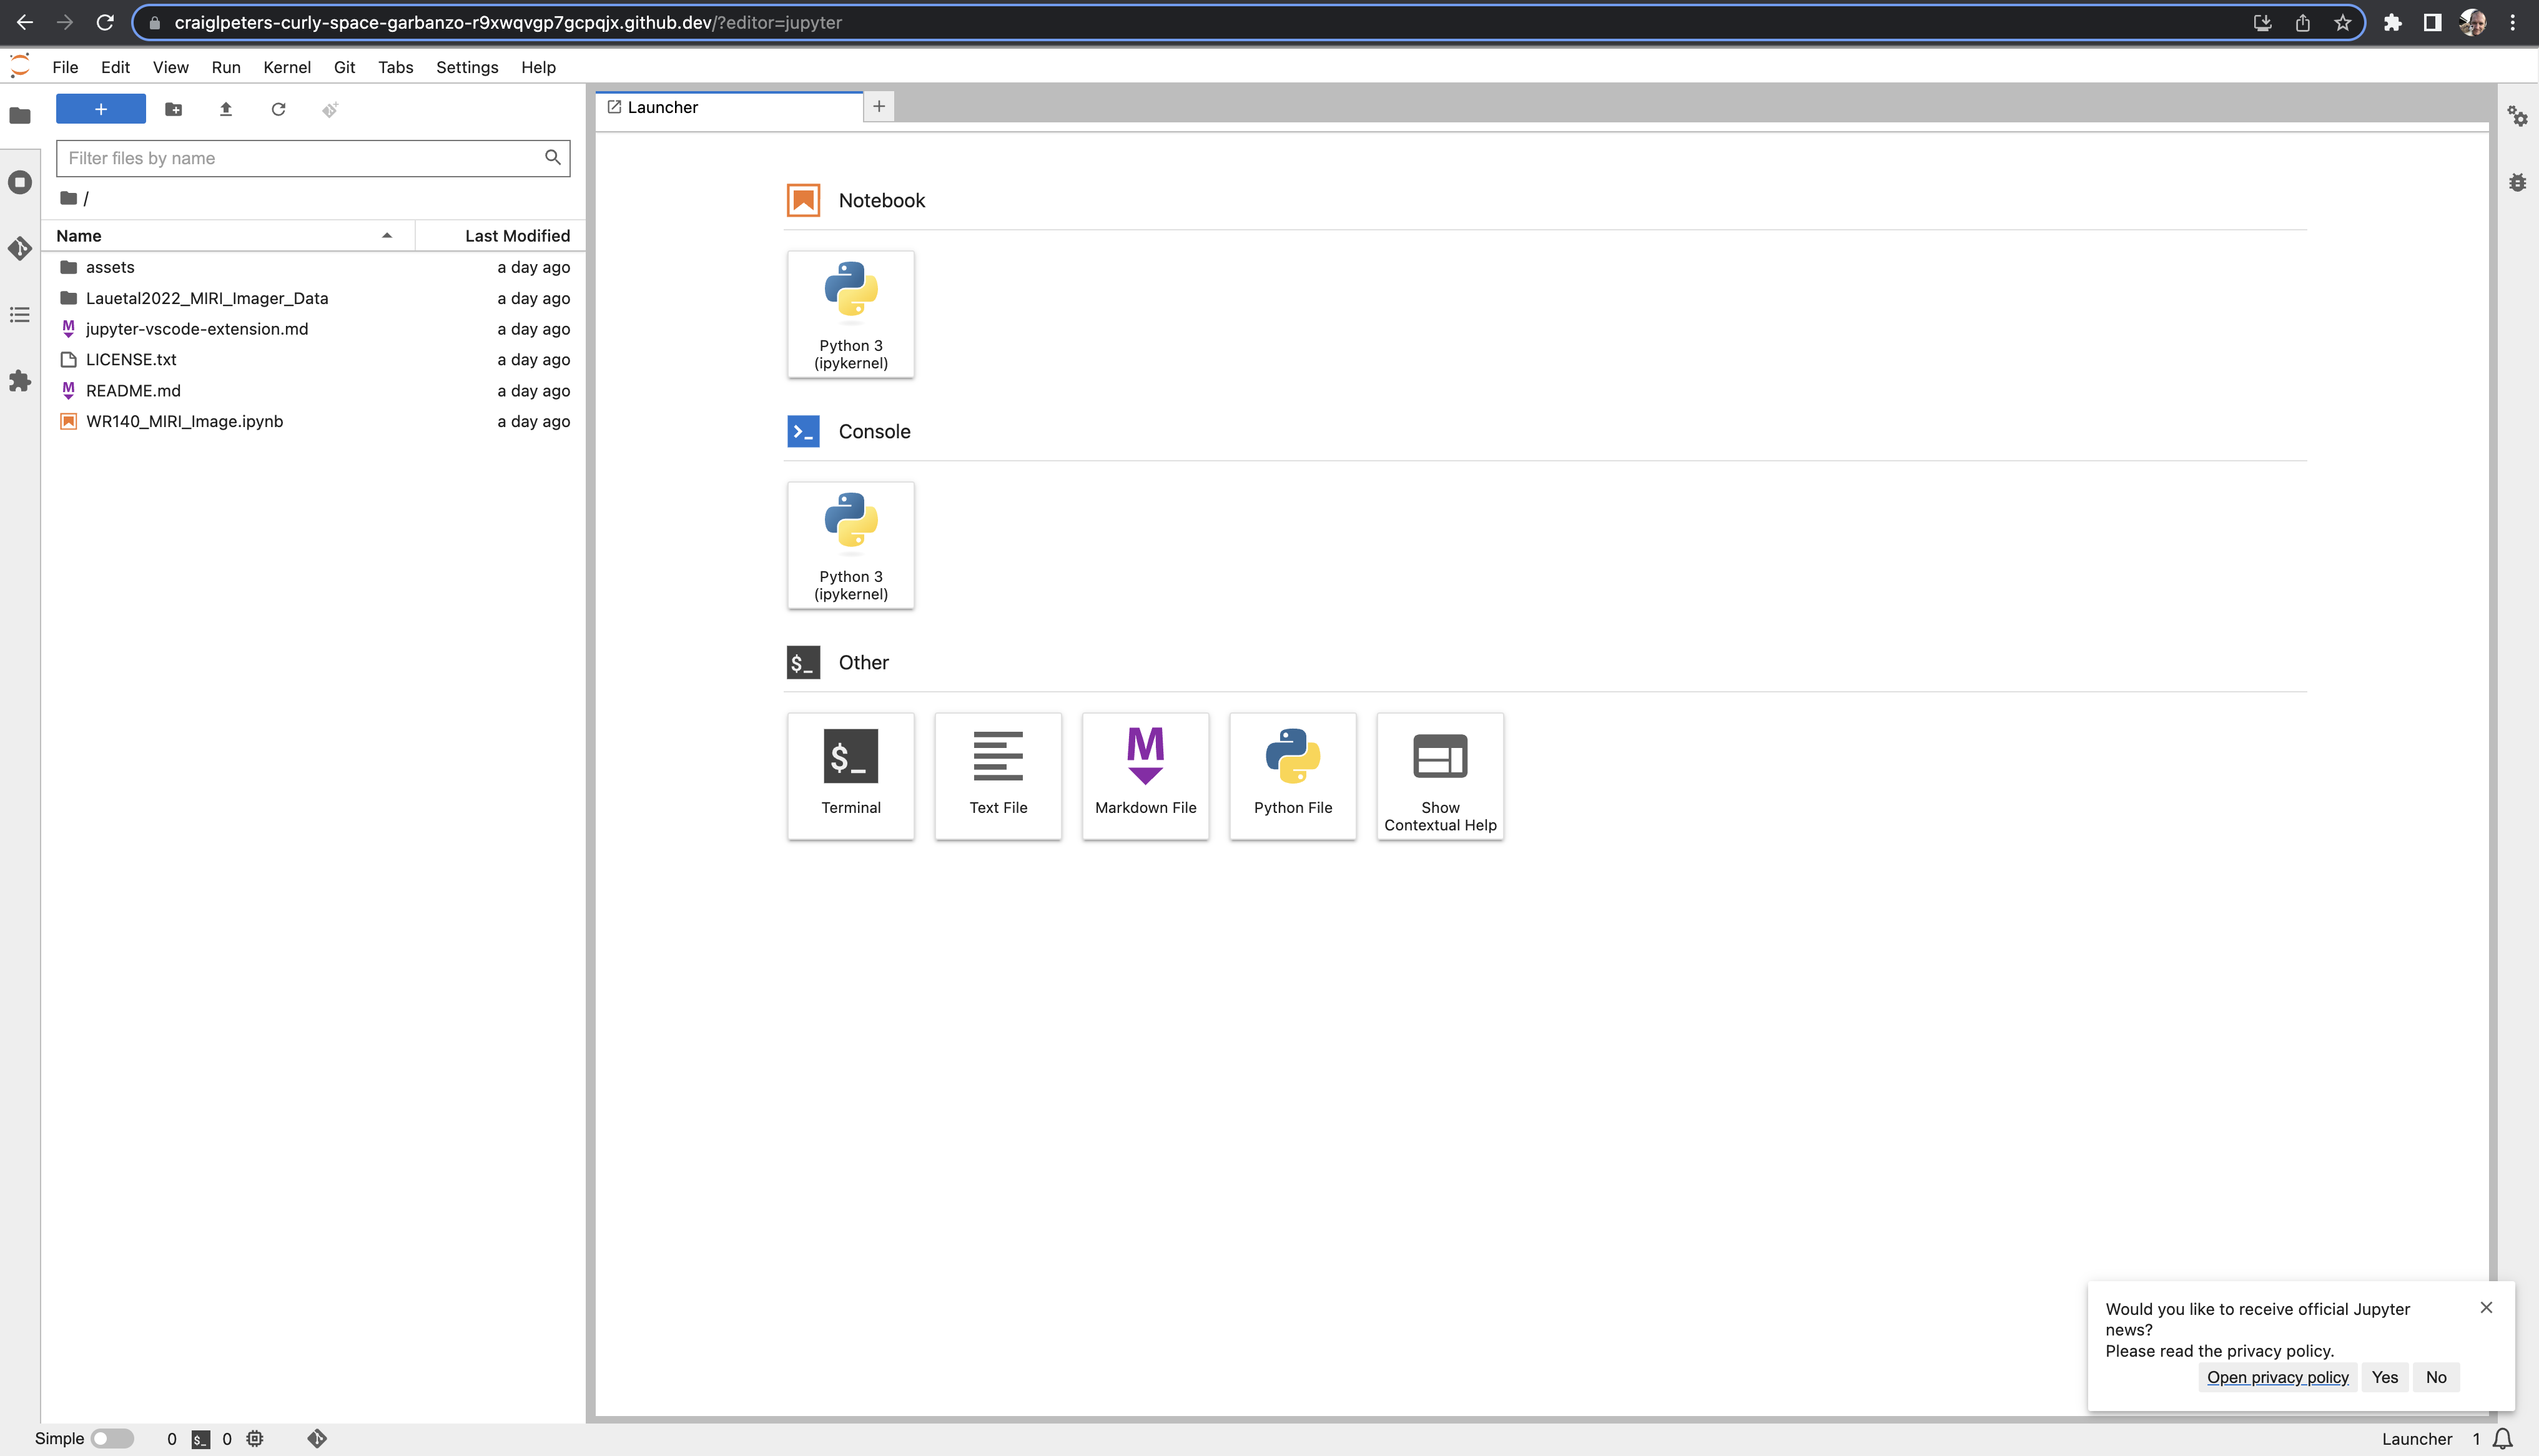Image resolution: width=2539 pixels, height=1456 pixels.
Task: Click the New Folder toolbar icon
Action: (173, 109)
